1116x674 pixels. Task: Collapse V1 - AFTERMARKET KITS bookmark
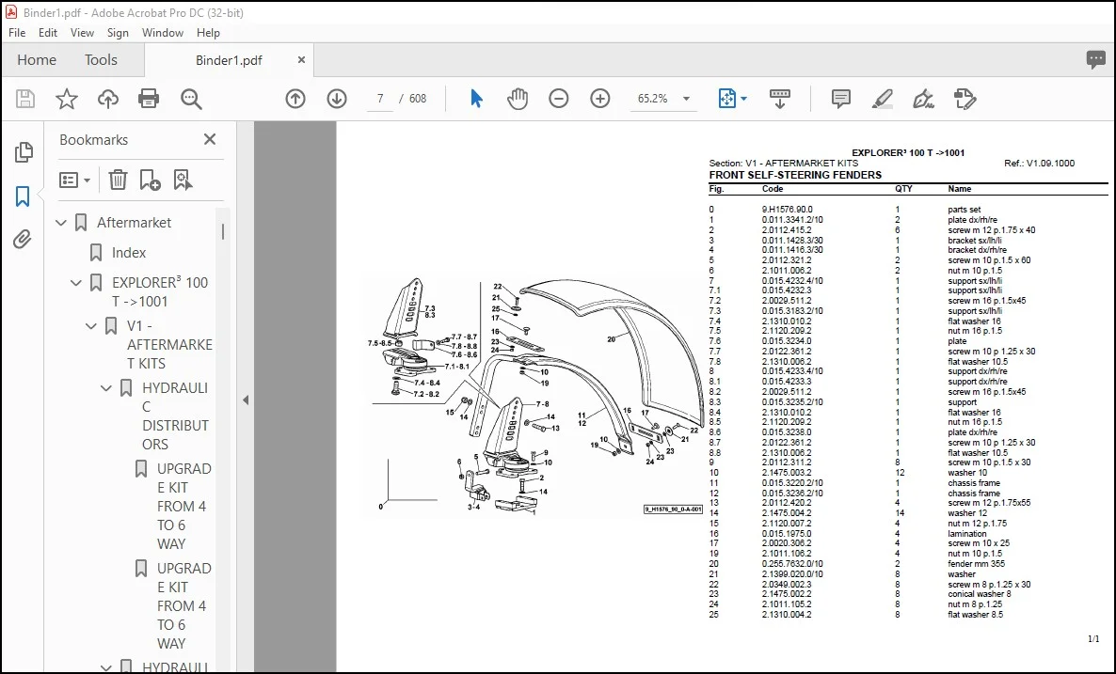coord(91,326)
